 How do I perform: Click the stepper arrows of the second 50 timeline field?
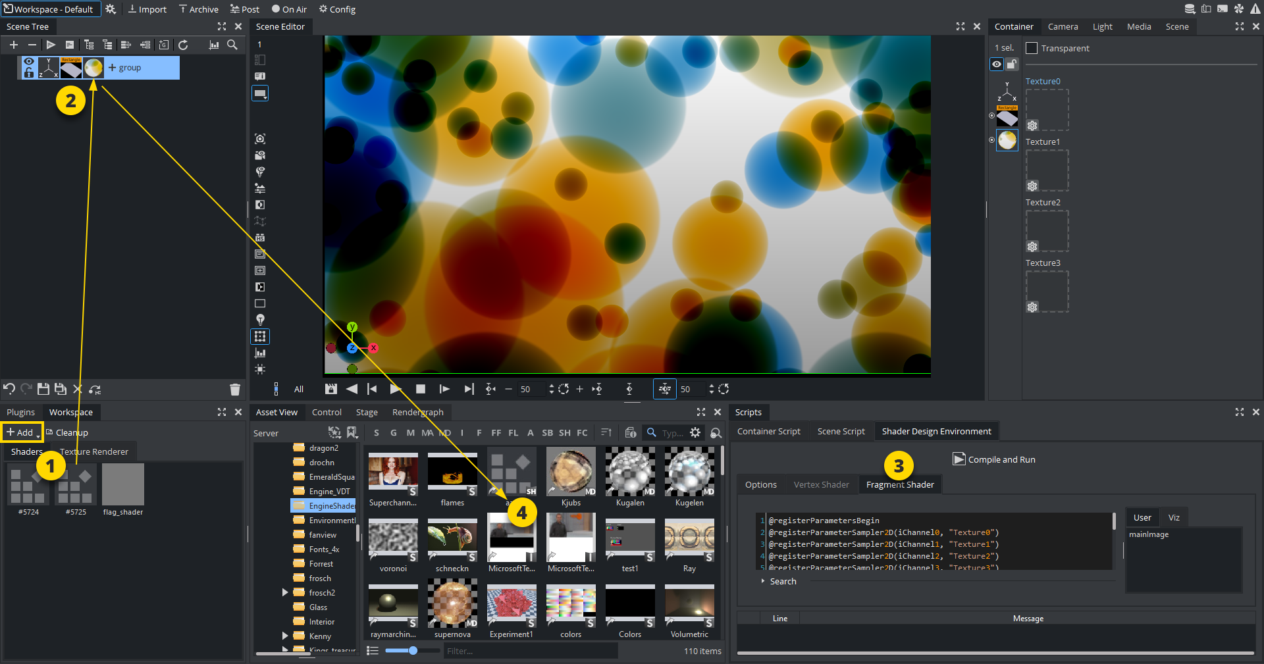(x=711, y=389)
